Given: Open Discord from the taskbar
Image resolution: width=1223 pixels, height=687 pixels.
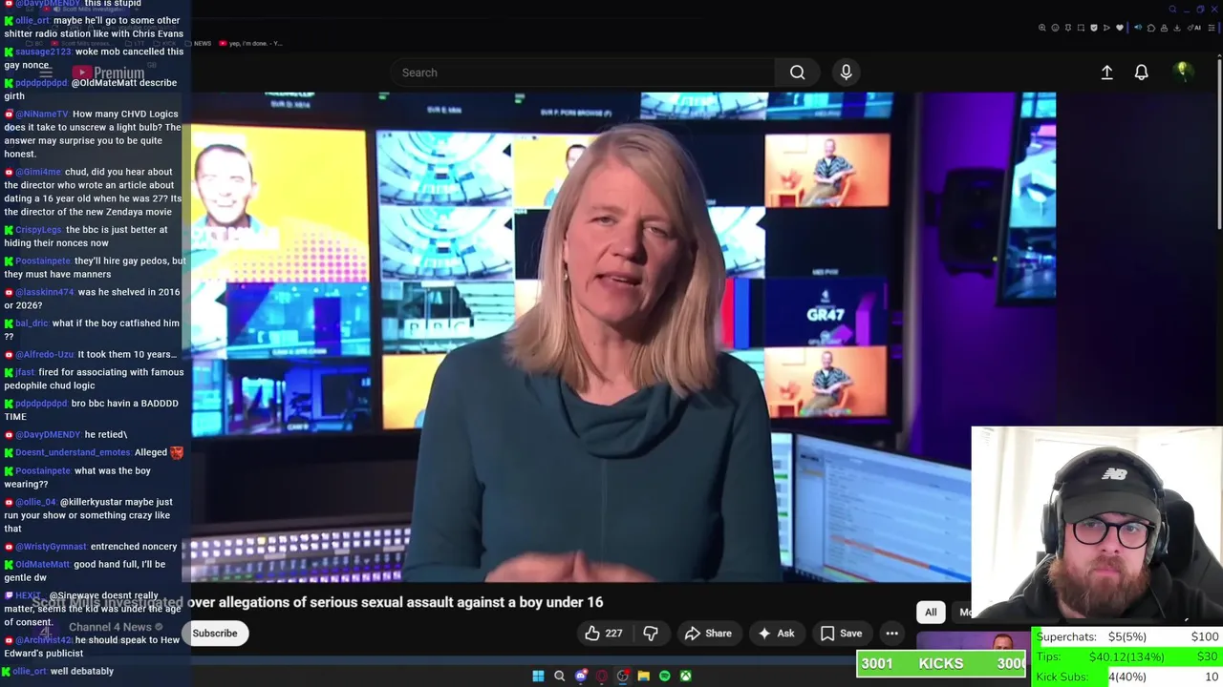Looking at the screenshot, I should pos(580,677).
